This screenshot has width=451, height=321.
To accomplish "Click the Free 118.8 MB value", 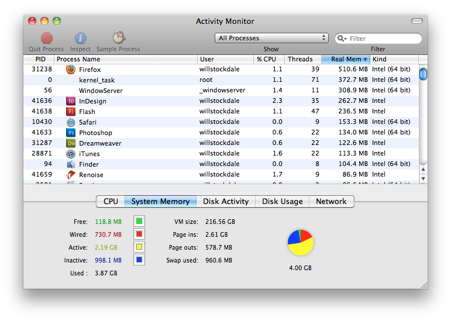I will click(x=108, y=222).
